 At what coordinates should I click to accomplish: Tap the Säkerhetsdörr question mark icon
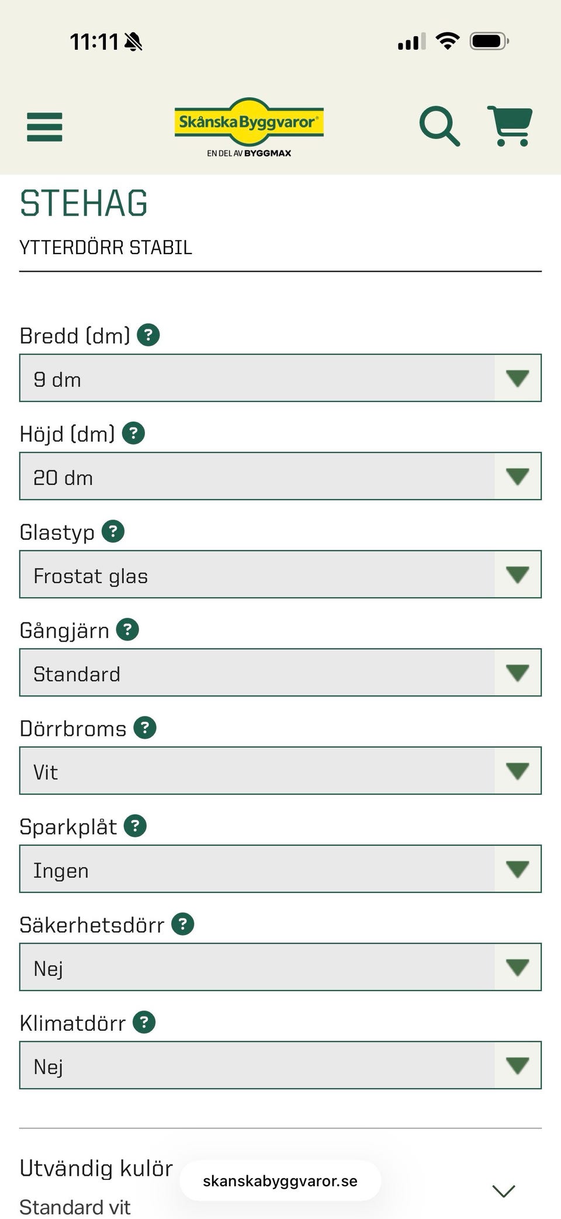click(183, 924)
